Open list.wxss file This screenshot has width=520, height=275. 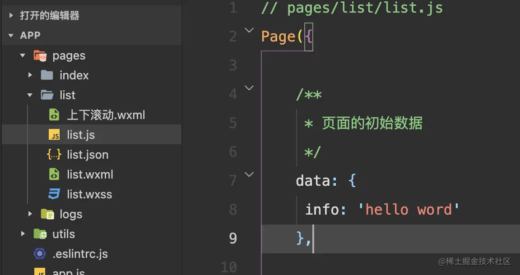pos(89,194)
